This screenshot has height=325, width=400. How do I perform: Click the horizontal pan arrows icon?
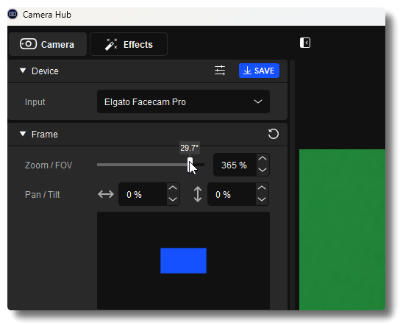click(106, 194)
